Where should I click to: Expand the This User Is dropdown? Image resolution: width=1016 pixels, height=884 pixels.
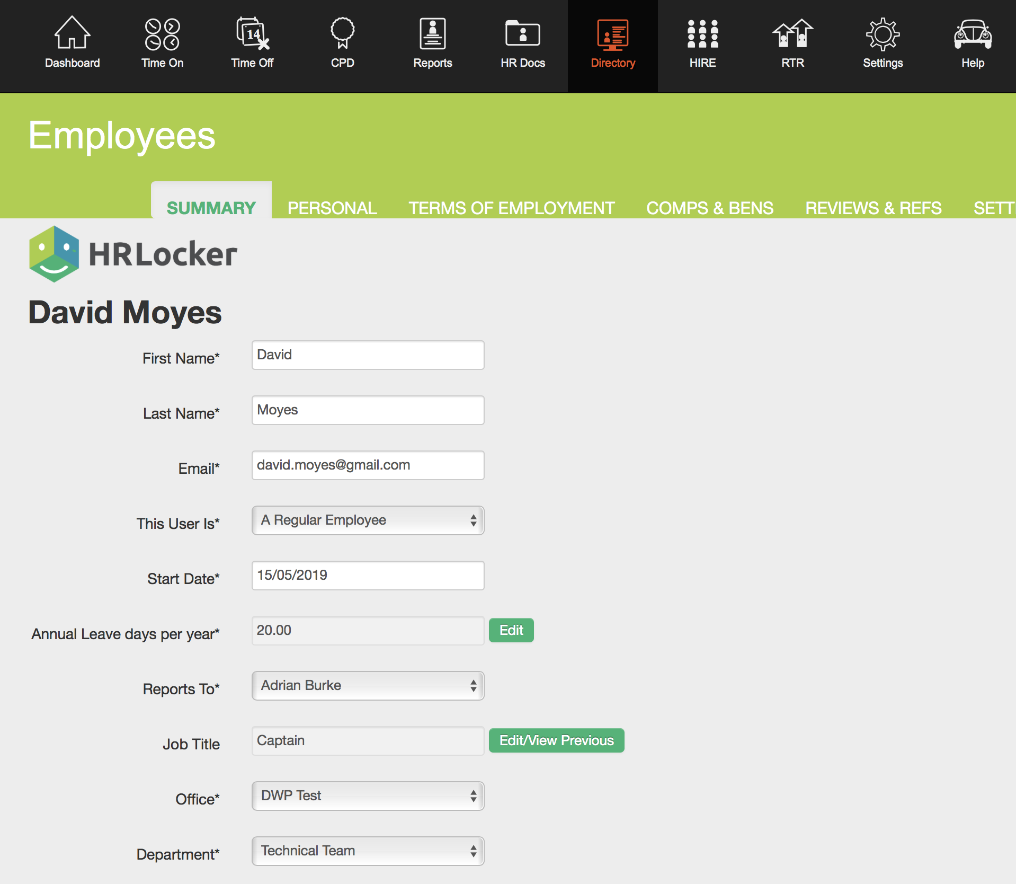(368, 520)
